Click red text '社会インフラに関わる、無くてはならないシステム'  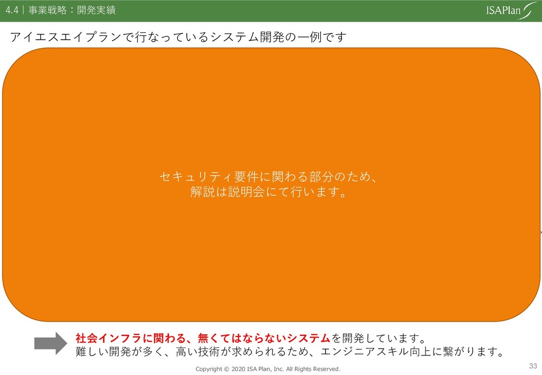[203, 338]
